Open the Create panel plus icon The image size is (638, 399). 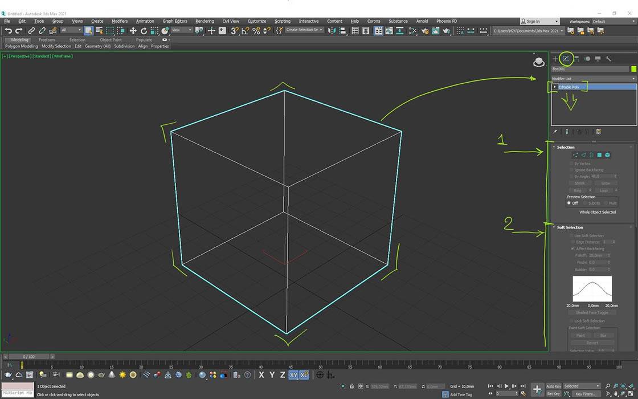tap(555, 58)
